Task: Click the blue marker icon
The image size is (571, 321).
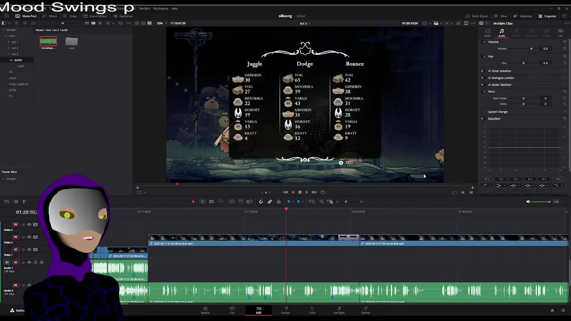Action: coord(298,202)
